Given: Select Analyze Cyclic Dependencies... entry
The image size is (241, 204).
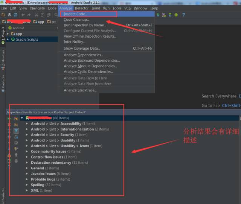Looking at the screenshot, I should click(x=106, y=72).
